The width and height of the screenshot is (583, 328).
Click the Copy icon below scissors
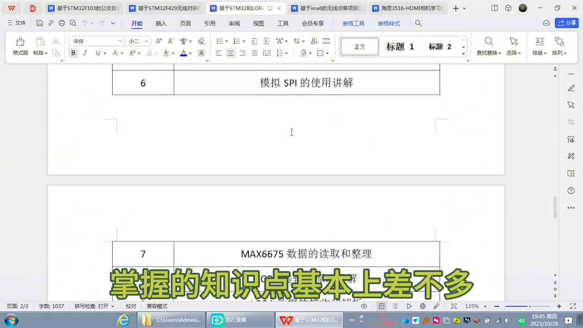(56, 53)
